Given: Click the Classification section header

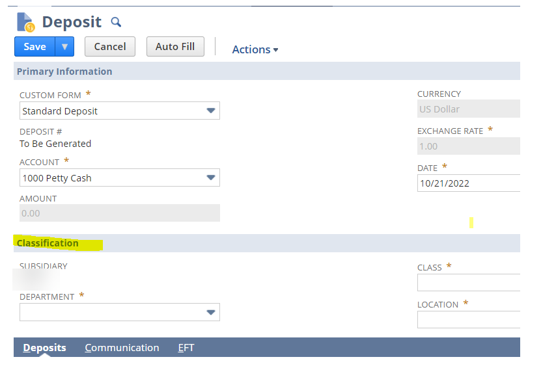Looking at the screenshot, I should point(48,243).
